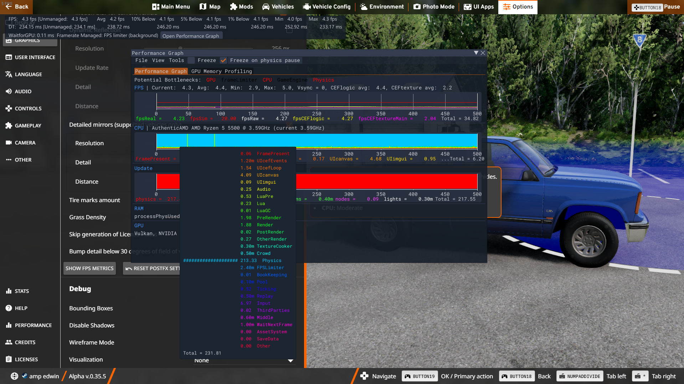Click Show FPS Metrics button
684x384 pixels.
click(x=89, y=268)
